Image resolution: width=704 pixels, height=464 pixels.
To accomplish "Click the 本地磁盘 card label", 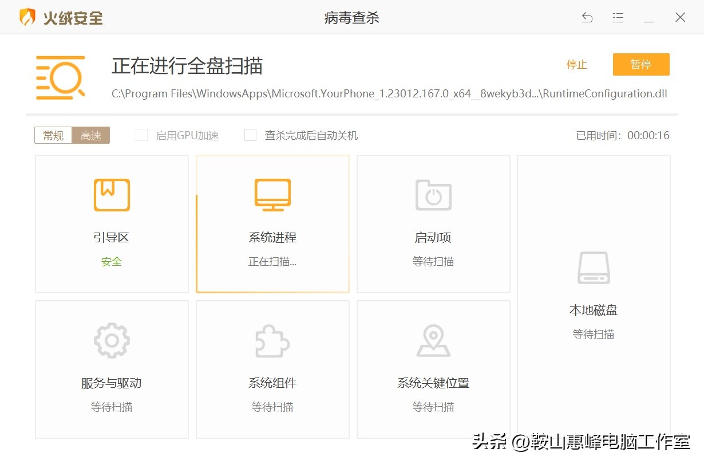I will (594, 310).
